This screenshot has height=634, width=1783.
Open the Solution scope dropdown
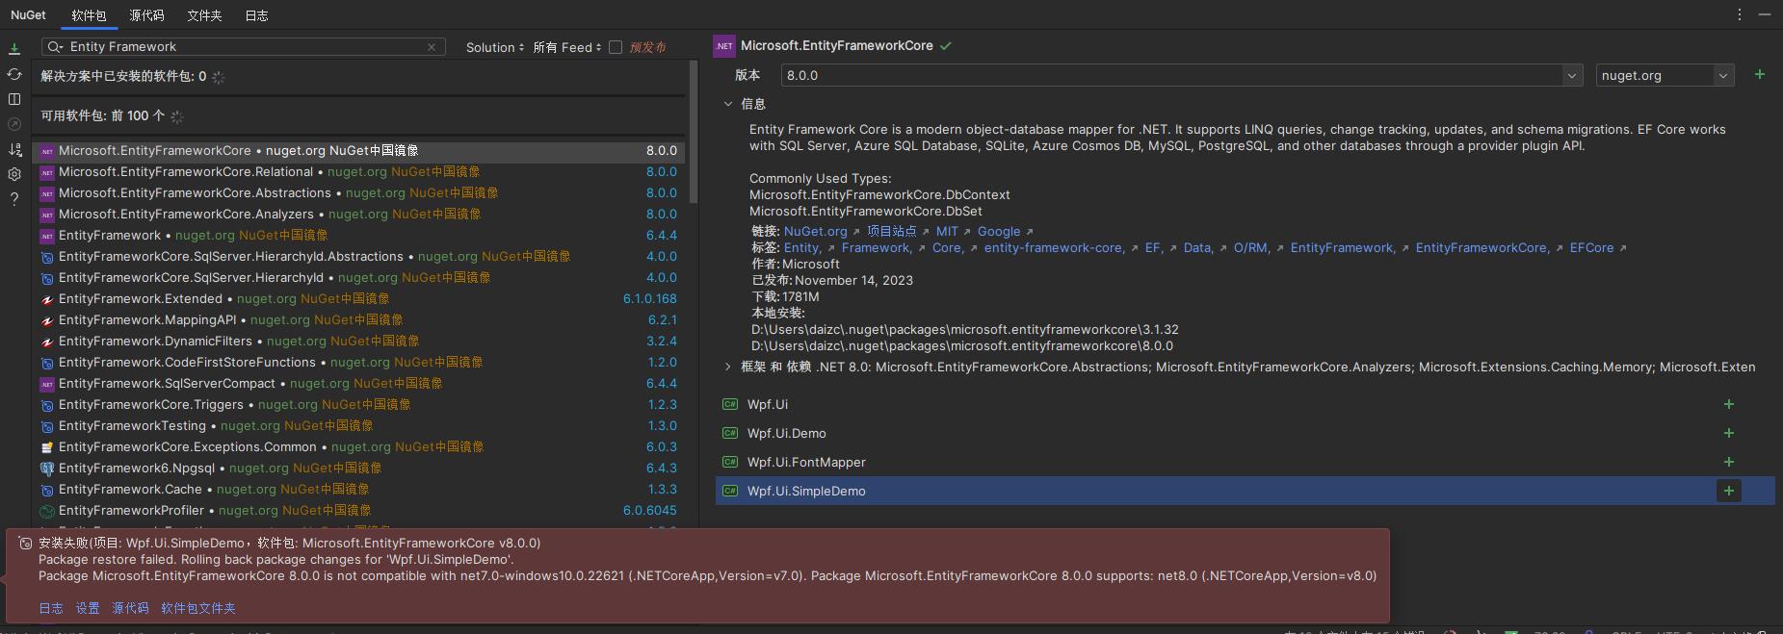coord(495,47)
